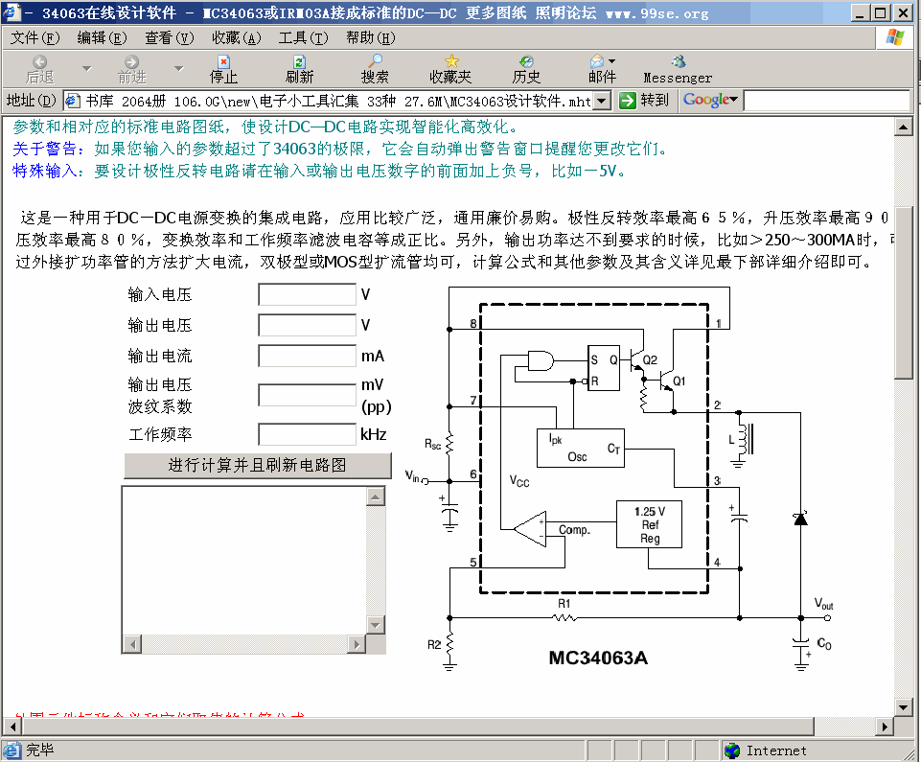Screen dimensions: 921x762
Task: Click the Osc block in circuit diagram
Action: [581, 448]
